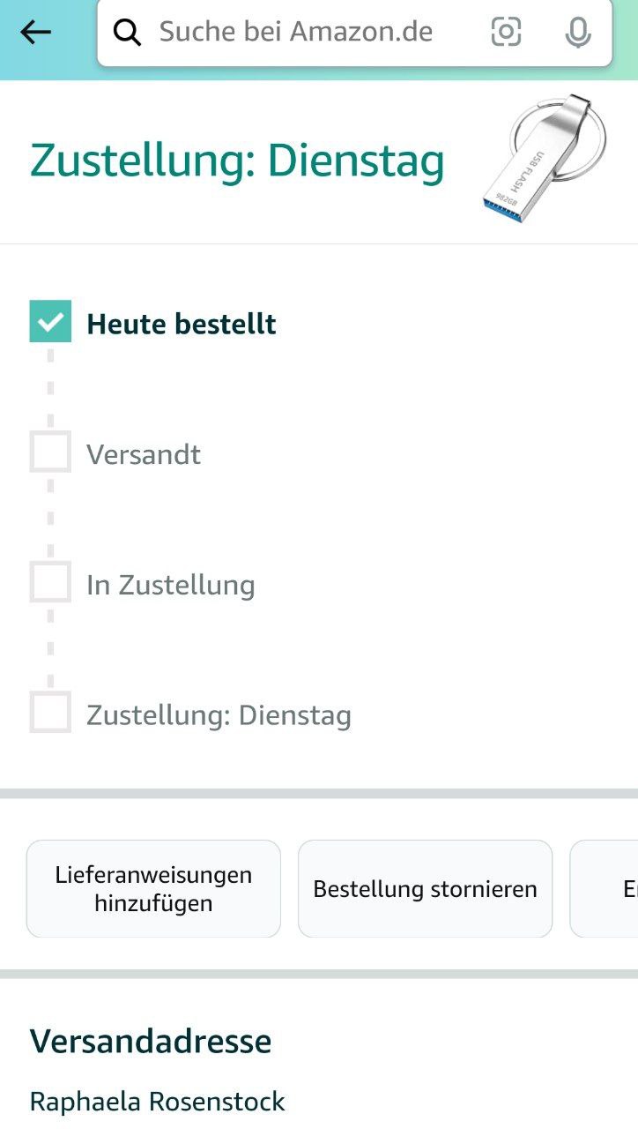This screenshot has height=1129, width=638.
Task: Click the 'In Zustellung' status checkbox
Action: (x=50, y=582)
